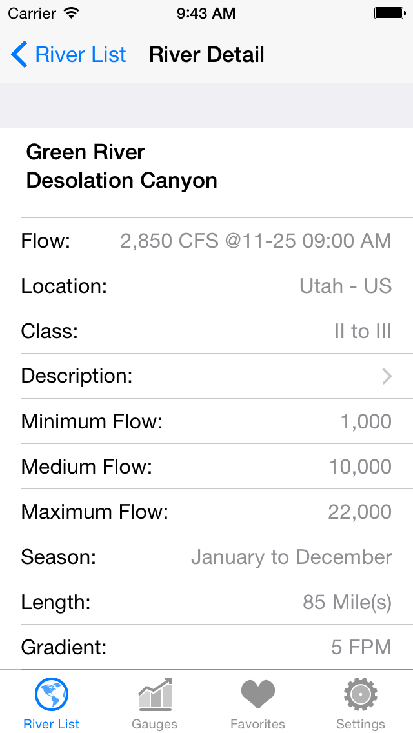Tap the Wi-Fi signal icon
This screenshot has width=413, height=733.
click(72, 13)
